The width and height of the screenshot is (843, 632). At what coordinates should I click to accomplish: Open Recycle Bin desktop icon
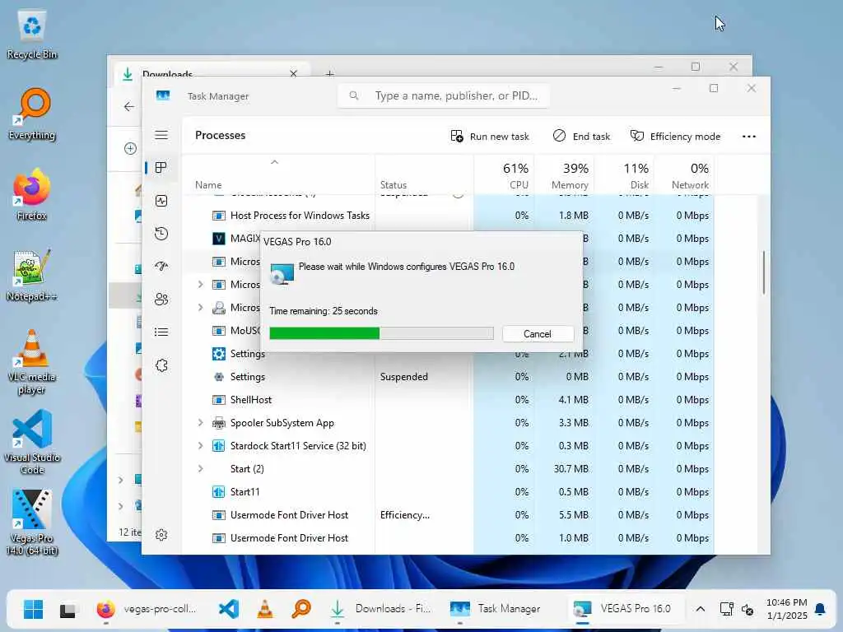[x=32, y=35]
